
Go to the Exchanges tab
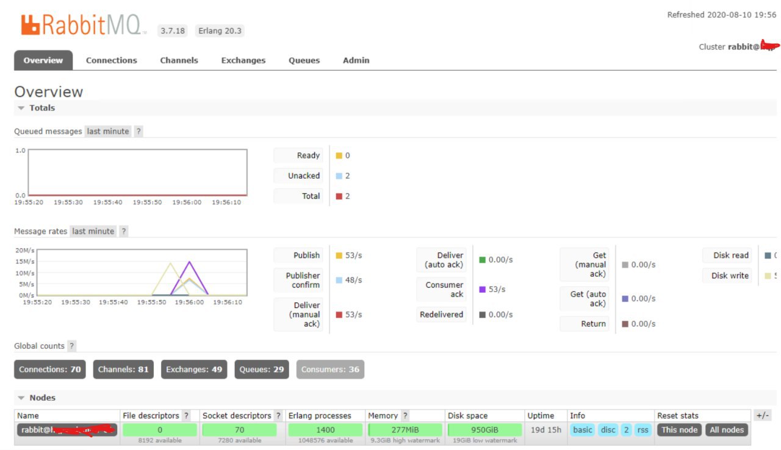coord(243,60)
